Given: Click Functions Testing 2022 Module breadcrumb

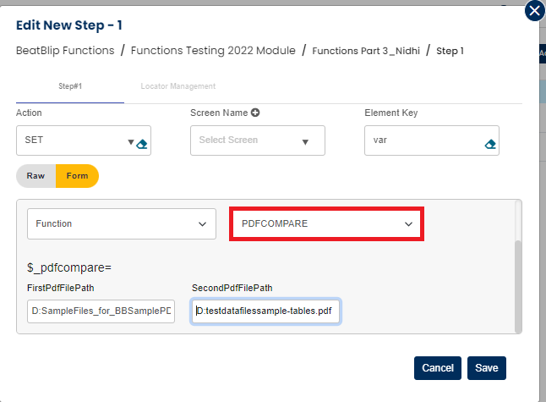Looking at the screenshot, I should 213,51.
